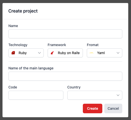Viewport: 131px width, 120px height.
Task: Click the Code label
Action: (13, 87)
